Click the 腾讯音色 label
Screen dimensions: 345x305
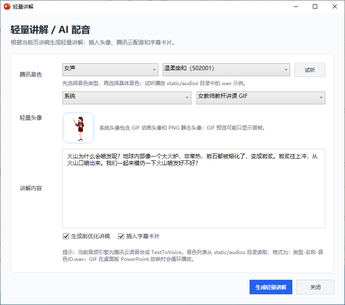point(30,74)
